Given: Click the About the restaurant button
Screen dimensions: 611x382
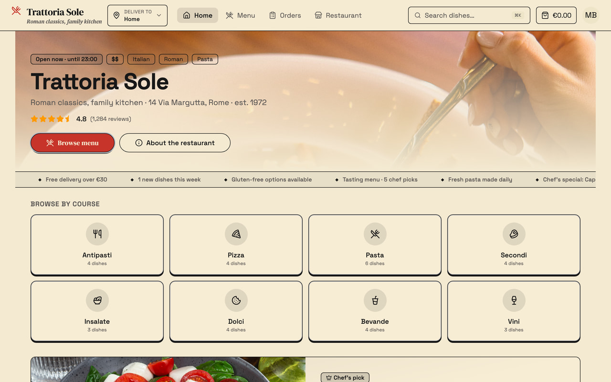Looking at the screenshot, I should [175, 143].
